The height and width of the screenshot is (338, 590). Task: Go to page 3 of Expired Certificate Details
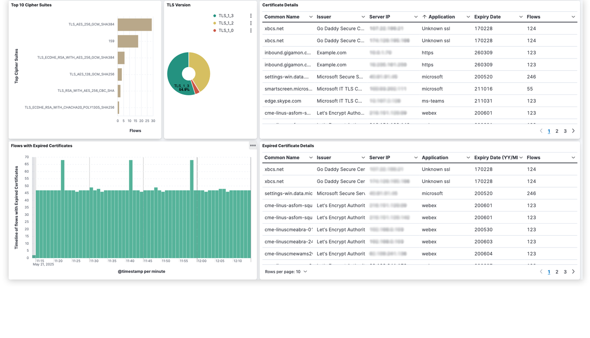click(565, 272)
